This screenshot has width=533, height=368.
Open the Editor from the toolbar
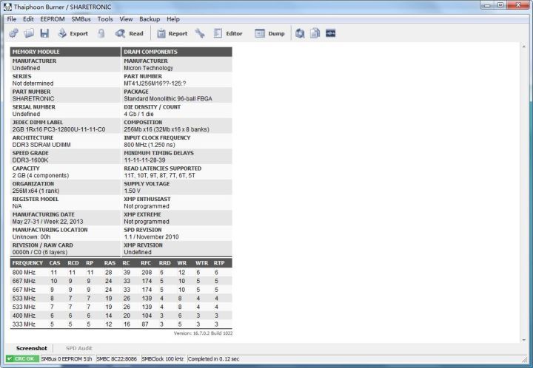(x=228, y=33)
